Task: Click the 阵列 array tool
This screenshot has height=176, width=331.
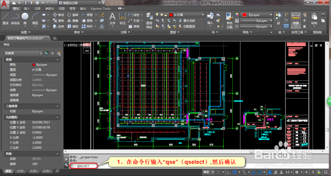Action: click(x=87, y=26)
